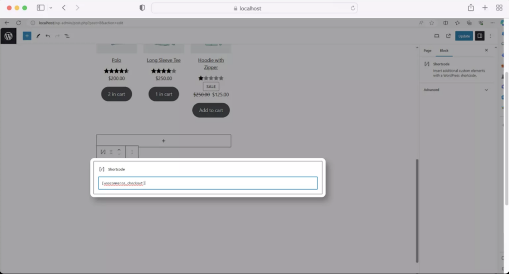
Task: Click the Add to cart button
Action: click(x=211, y=110)
